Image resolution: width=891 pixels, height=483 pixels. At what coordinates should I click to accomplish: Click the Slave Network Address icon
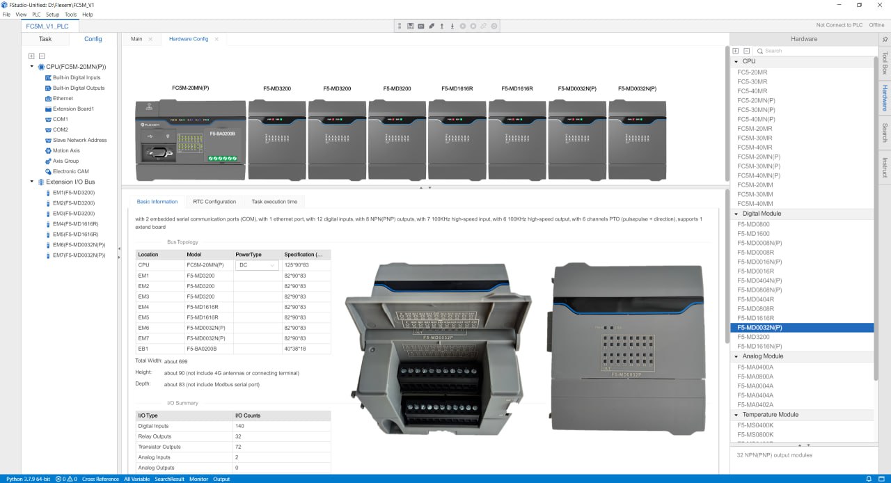(48, 141)
